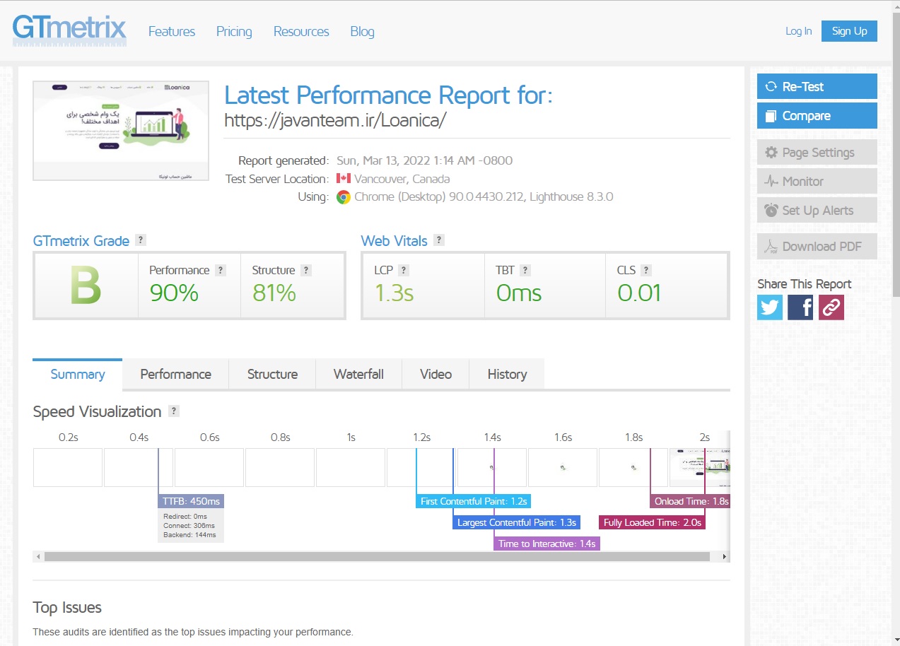Download PDF report

pyautogui.click(x=817, y=247)
